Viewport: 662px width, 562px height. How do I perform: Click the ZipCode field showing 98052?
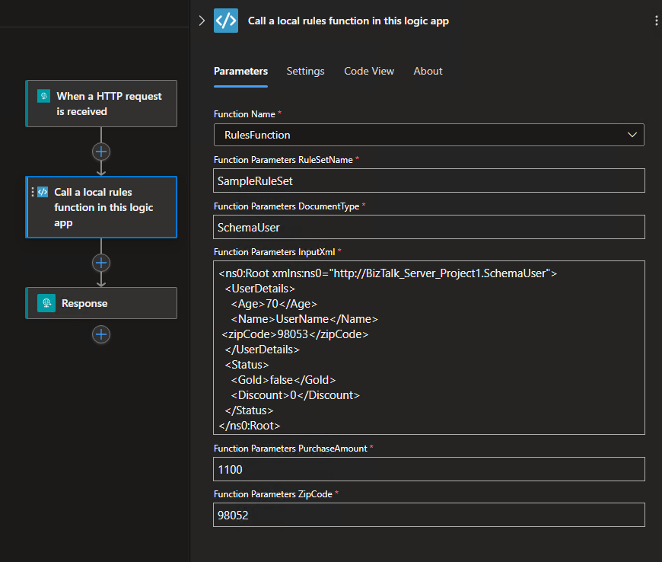point(429,515)
